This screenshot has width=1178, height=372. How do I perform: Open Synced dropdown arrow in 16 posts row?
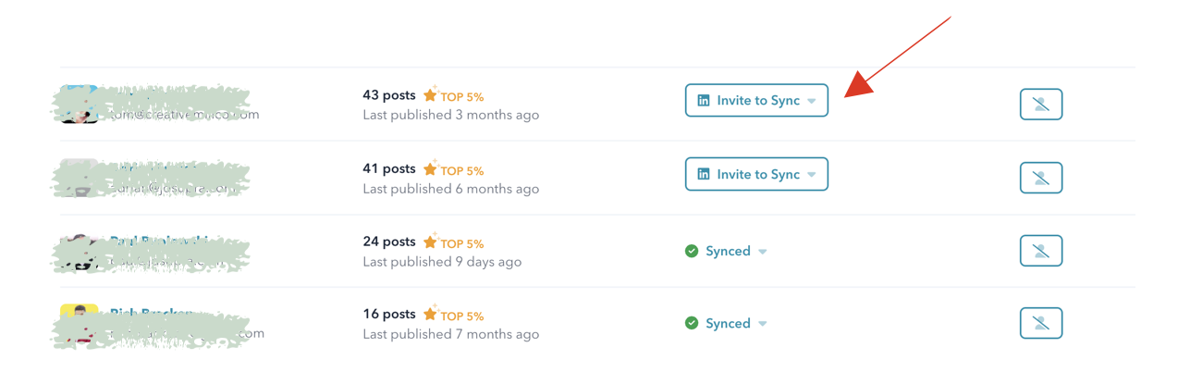coord(763,324)
